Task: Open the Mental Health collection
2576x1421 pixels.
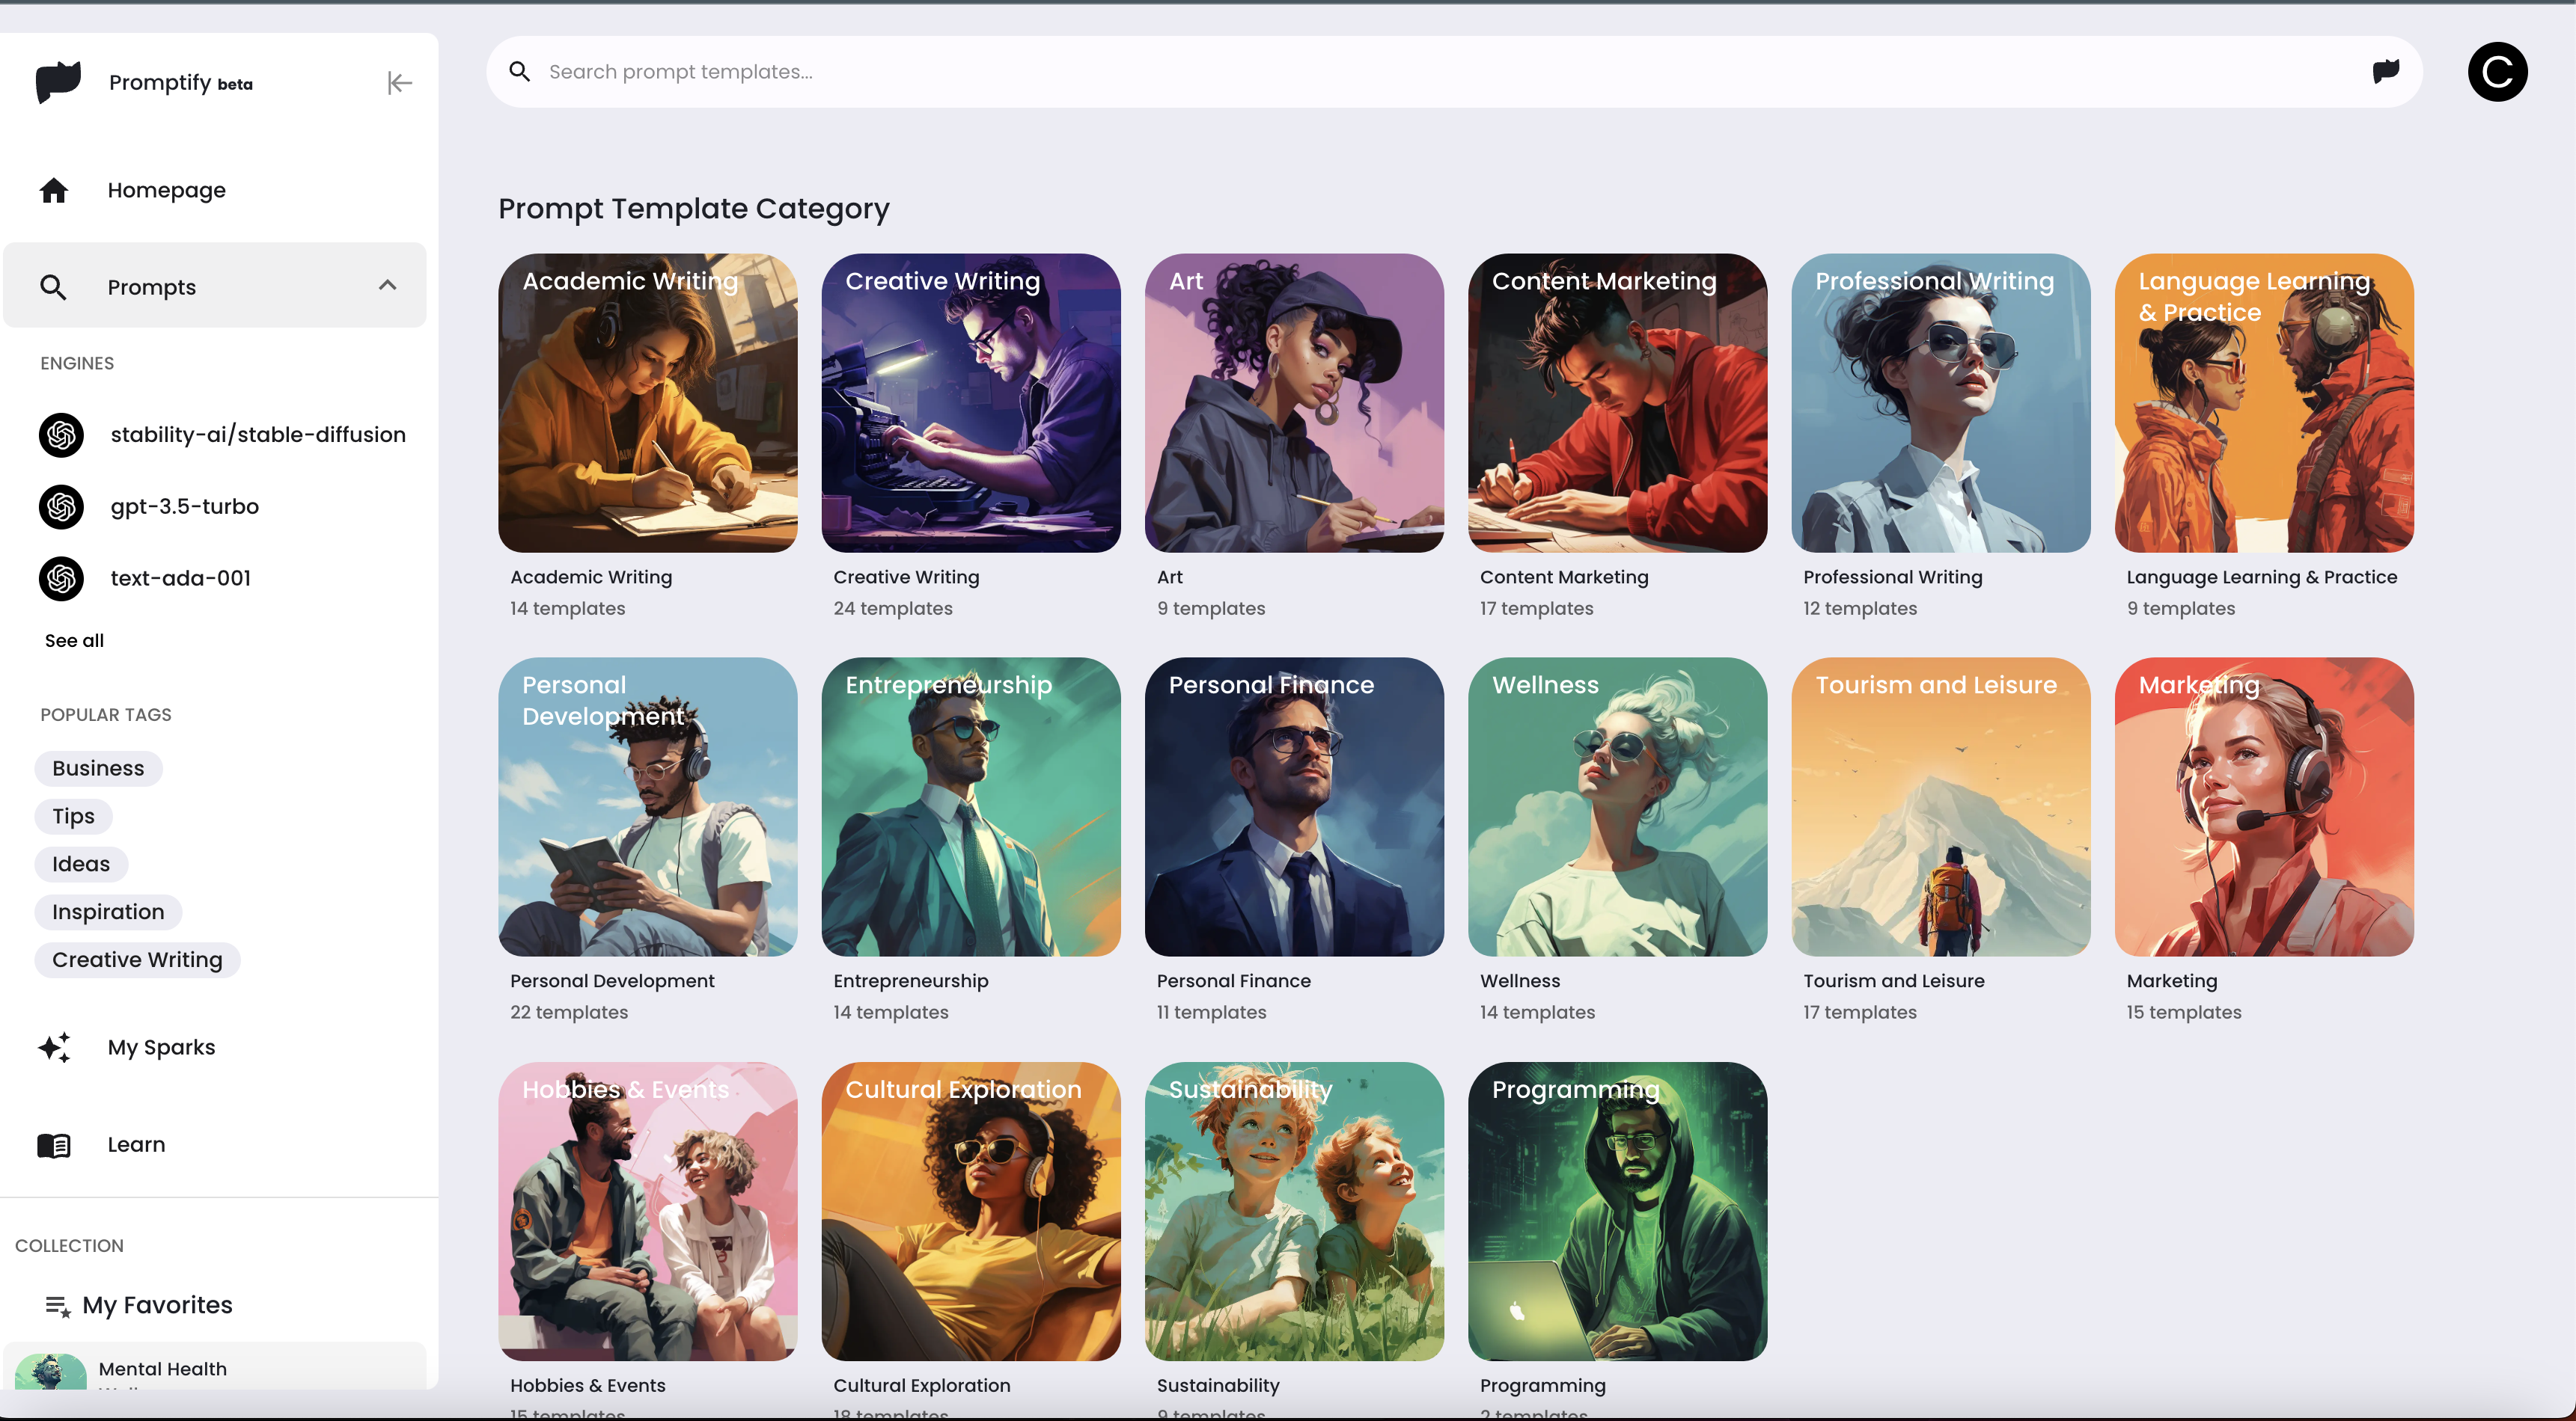Action: 162,1369
